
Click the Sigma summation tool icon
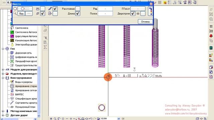click(x=45, y=47)
